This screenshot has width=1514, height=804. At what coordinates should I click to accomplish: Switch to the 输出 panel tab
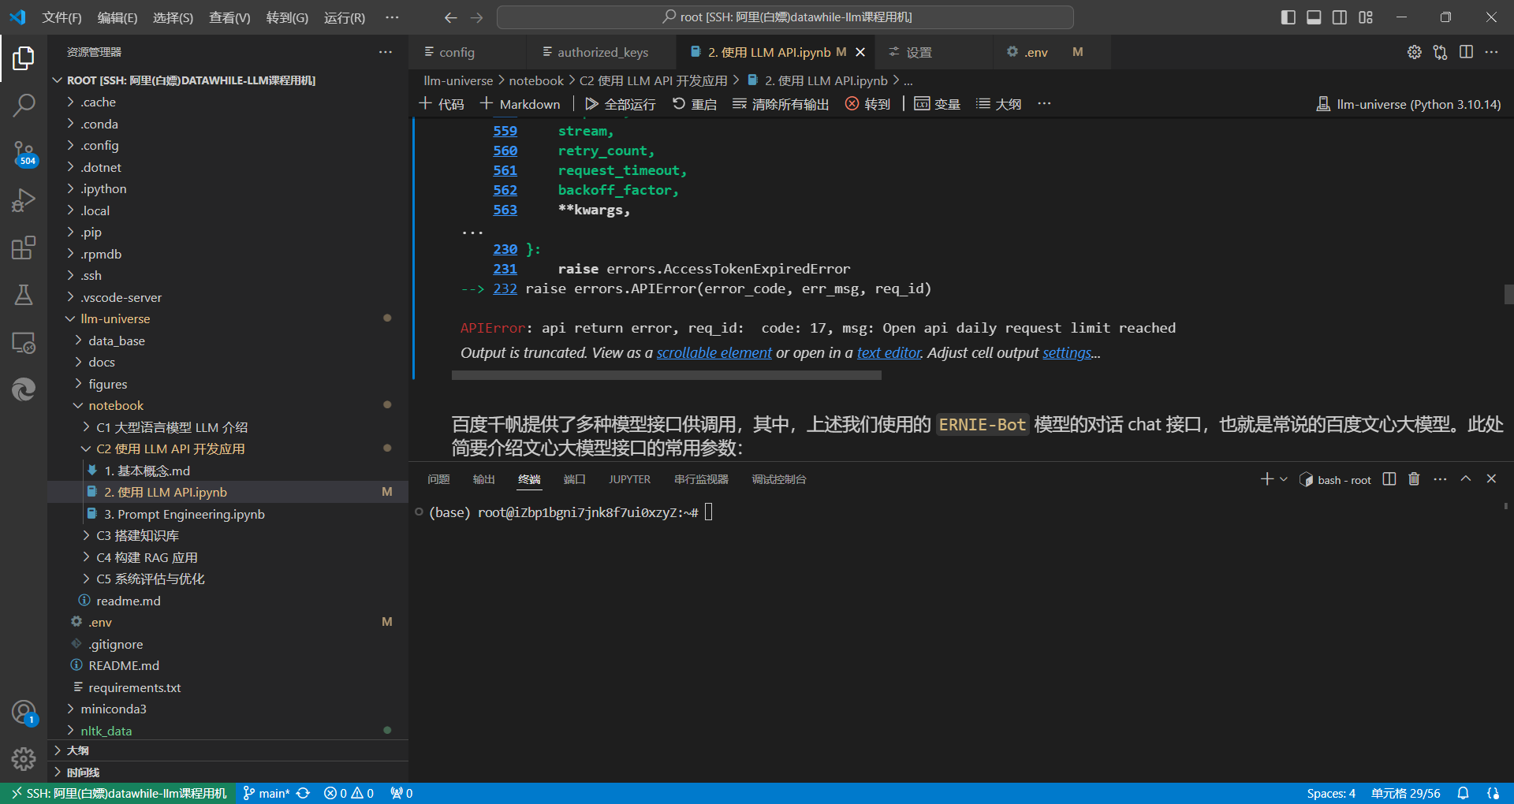click(483, 479)
